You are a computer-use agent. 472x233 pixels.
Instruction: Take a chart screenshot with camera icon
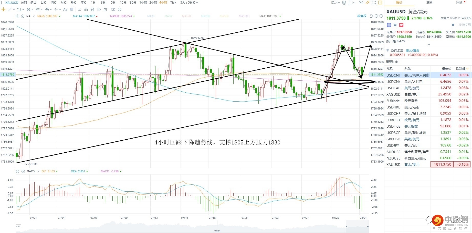coord(361,3)
